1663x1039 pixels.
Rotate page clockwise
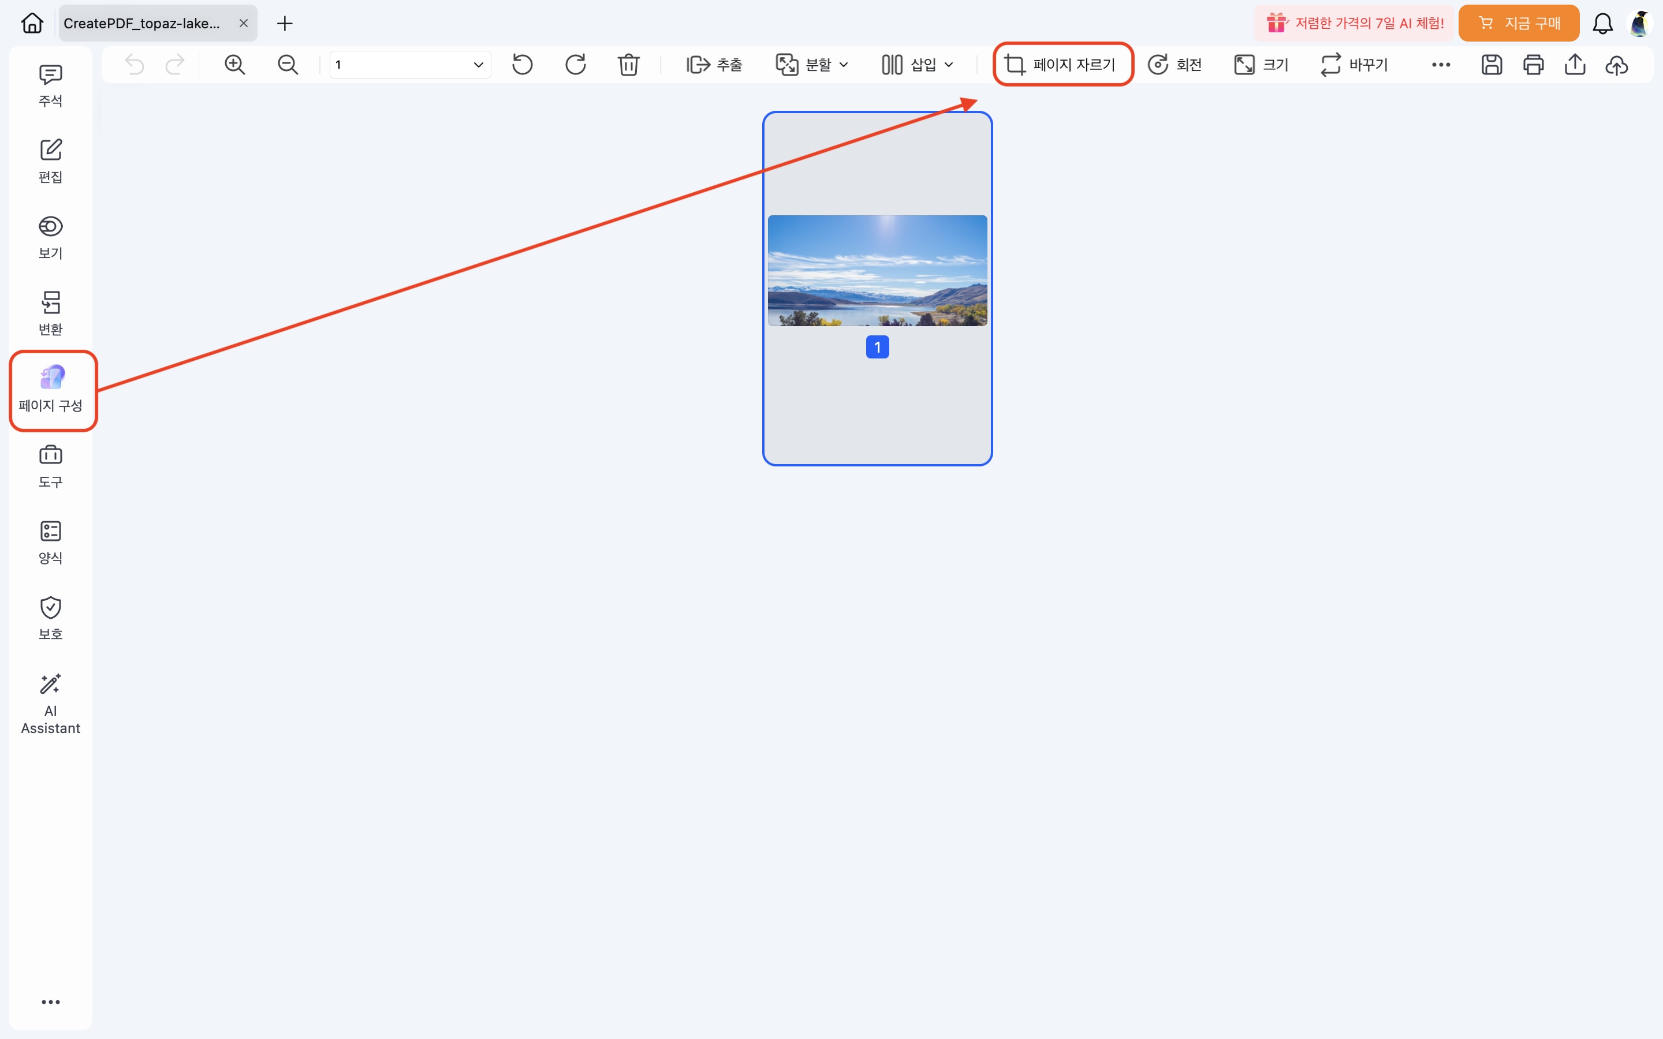[575, 65]
